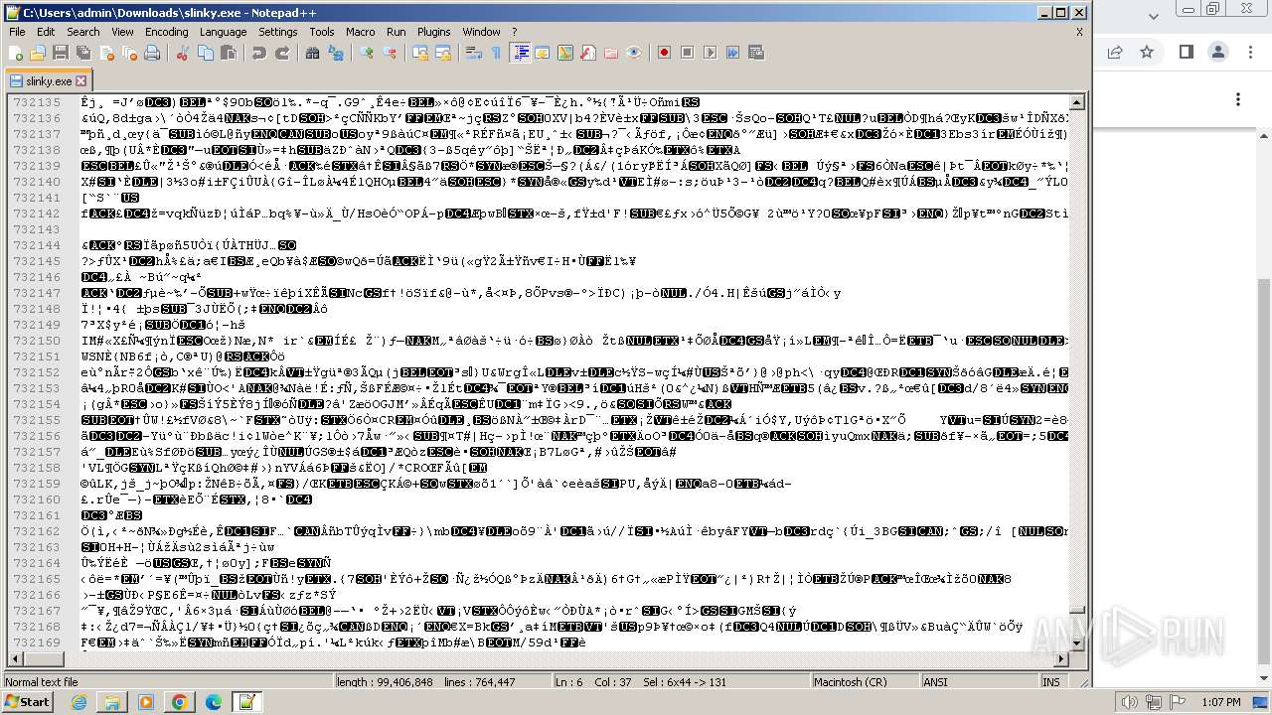Click the vertical scrollbar up arrow
1272x715 pixels.
[1078, 101]
